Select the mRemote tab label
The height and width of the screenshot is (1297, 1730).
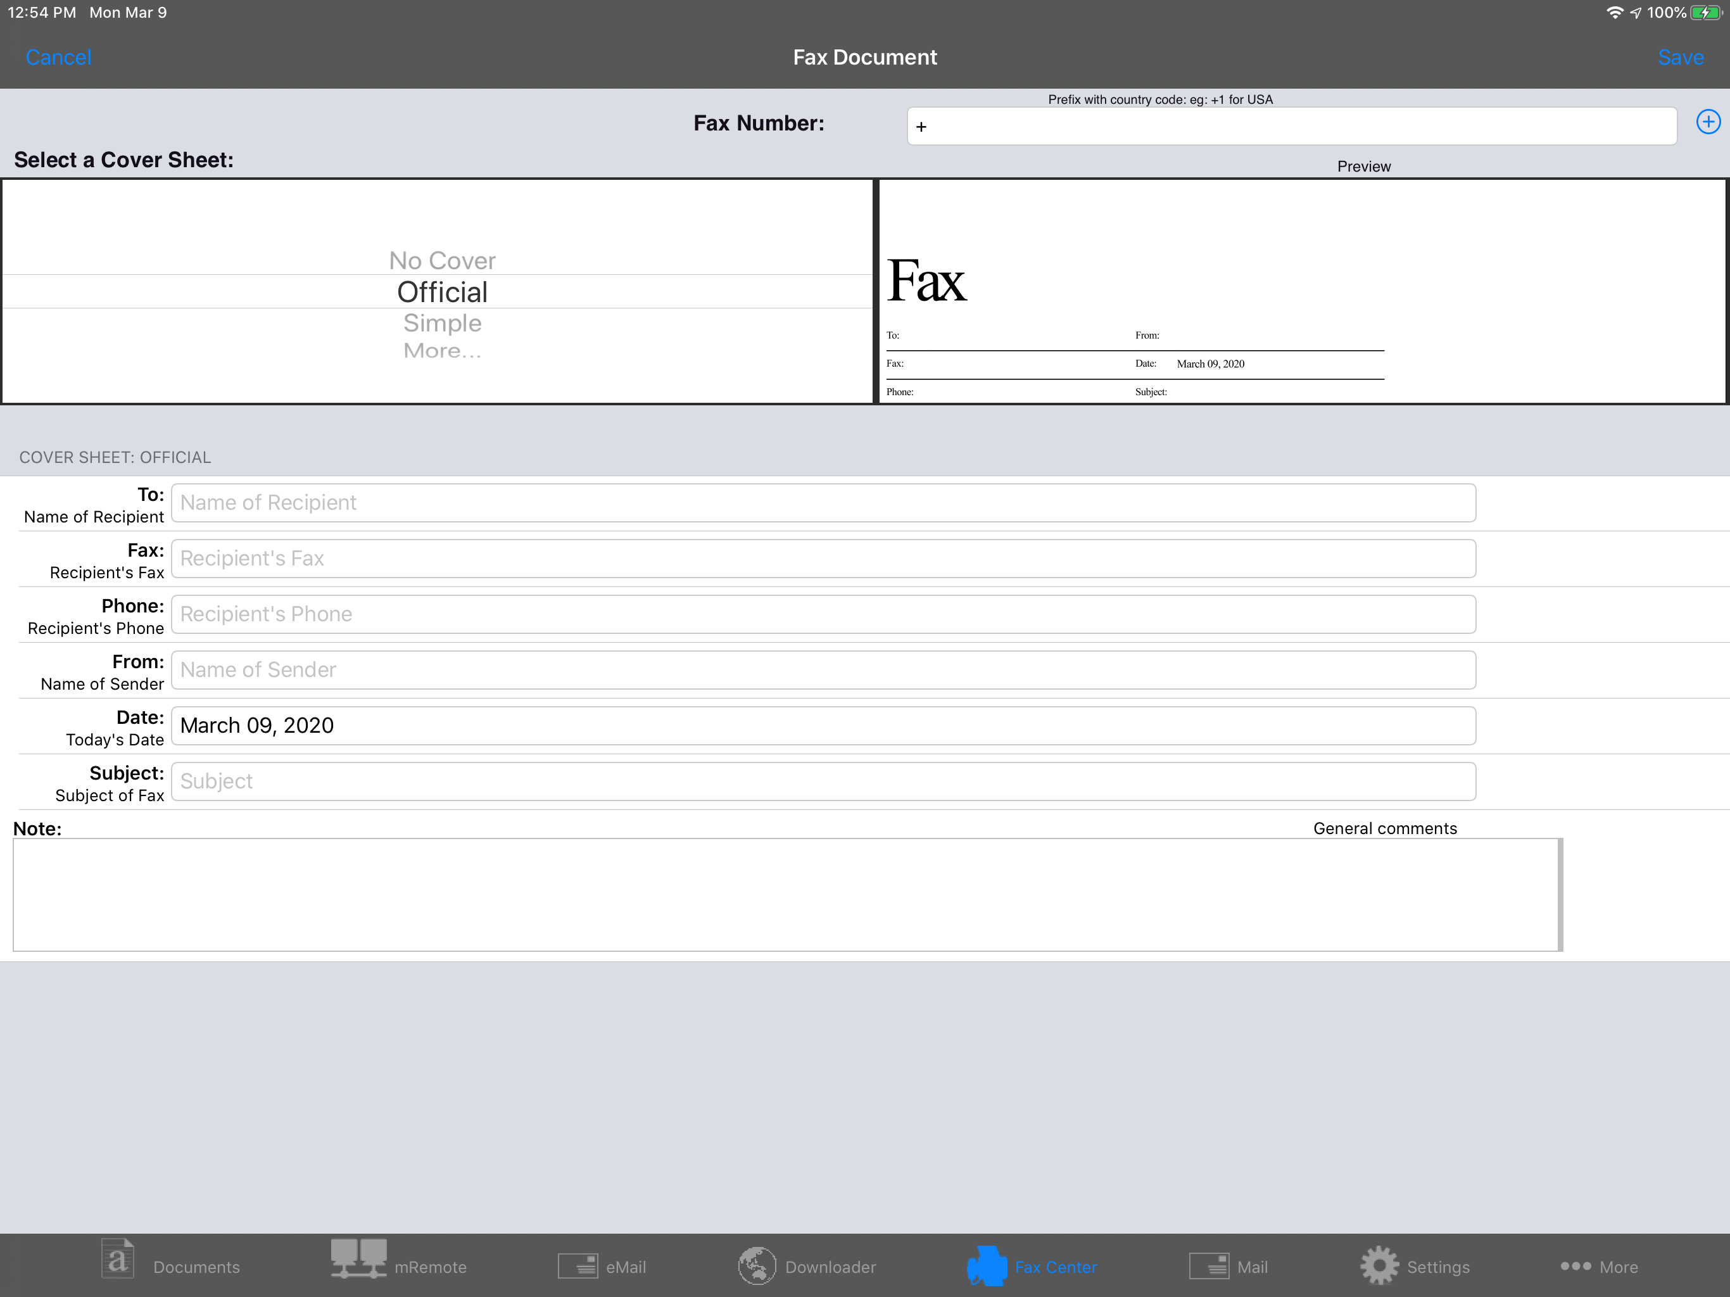pyautogui.click(x=430, y=1267)
